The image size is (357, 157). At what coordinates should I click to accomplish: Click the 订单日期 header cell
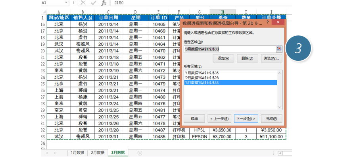click(108, 18)
